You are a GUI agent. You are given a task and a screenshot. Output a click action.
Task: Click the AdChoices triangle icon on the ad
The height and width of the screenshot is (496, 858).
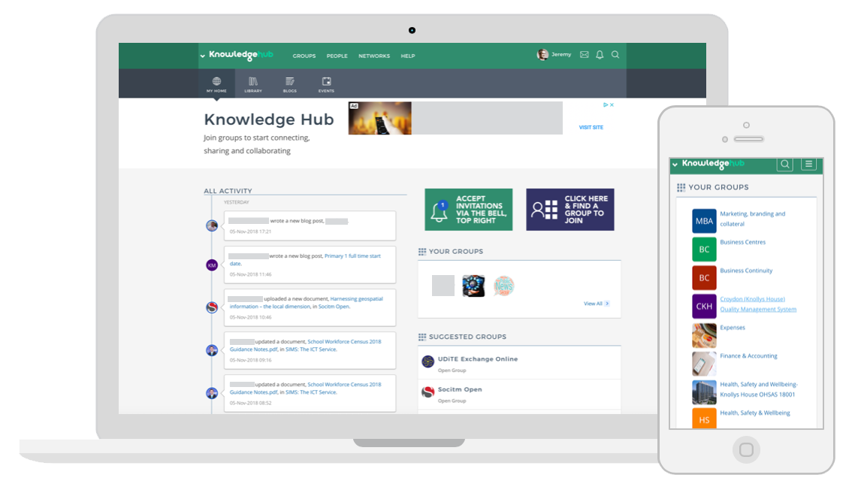606,104
